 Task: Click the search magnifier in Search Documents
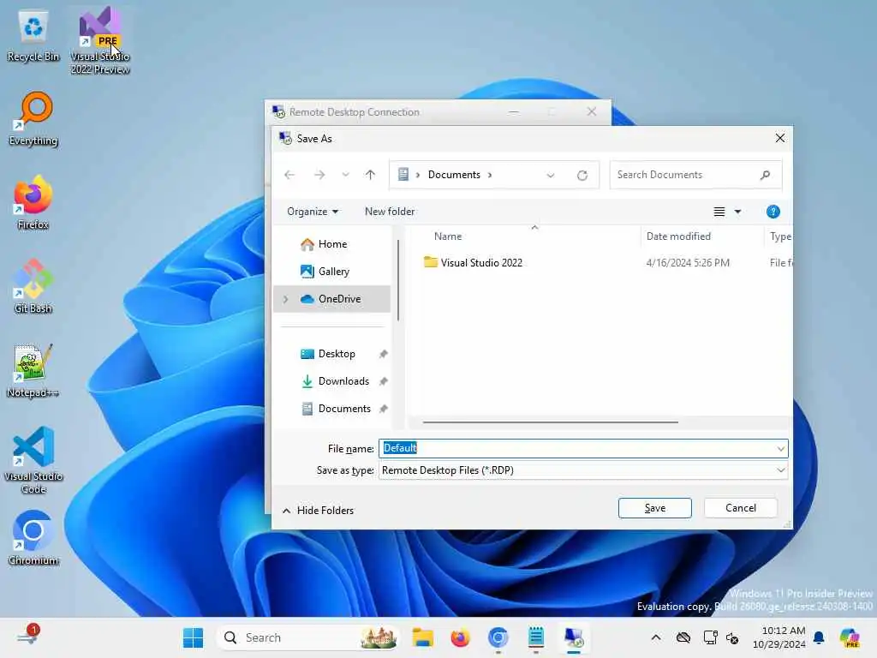[765, 175]
